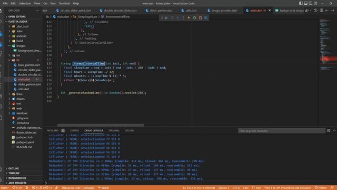The image size is (337, 190).
Task: Click the errors and warnings status item
Action: click(x=42, y=188)
